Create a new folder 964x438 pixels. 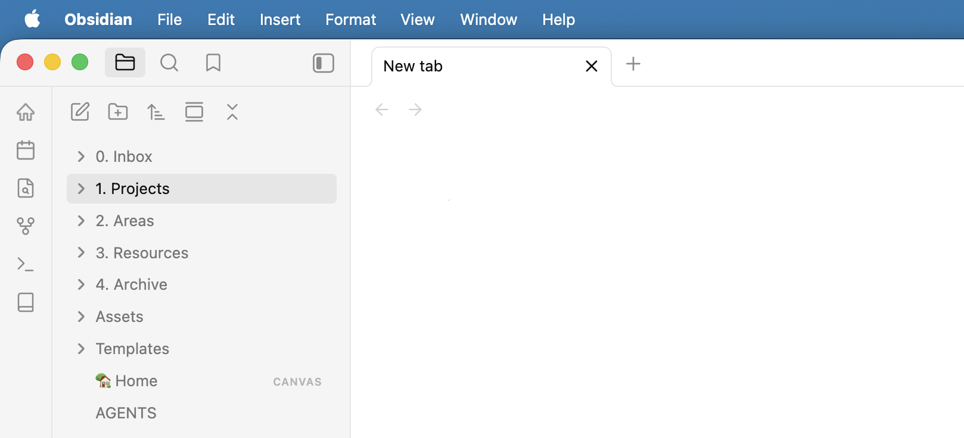tap(118, 112)
